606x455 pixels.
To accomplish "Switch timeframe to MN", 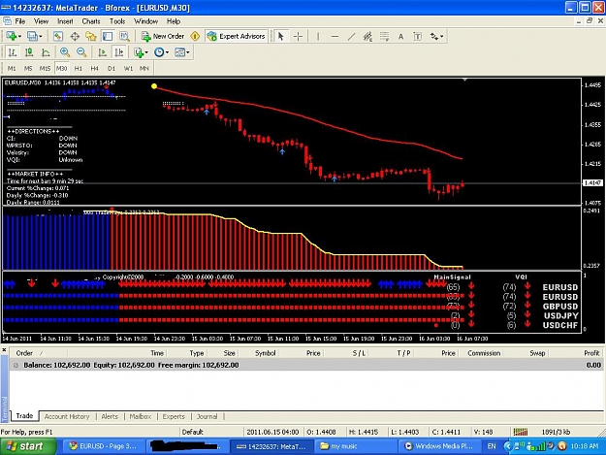I will click(x=144, y=69).
